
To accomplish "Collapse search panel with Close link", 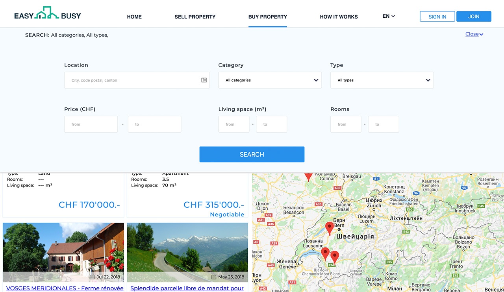I will [x=474, y=34].
